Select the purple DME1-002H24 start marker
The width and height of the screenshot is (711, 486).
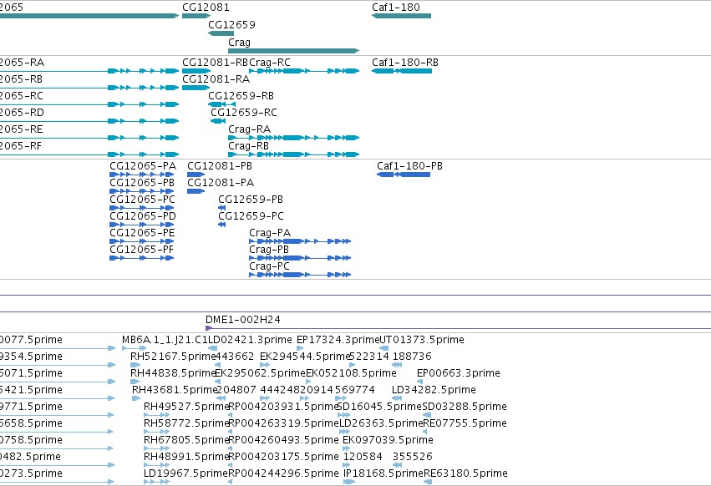point(209,328)
